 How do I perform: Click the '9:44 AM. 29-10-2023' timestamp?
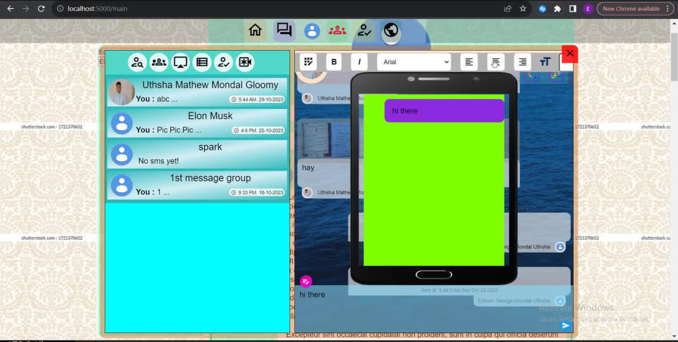(257, 100)
